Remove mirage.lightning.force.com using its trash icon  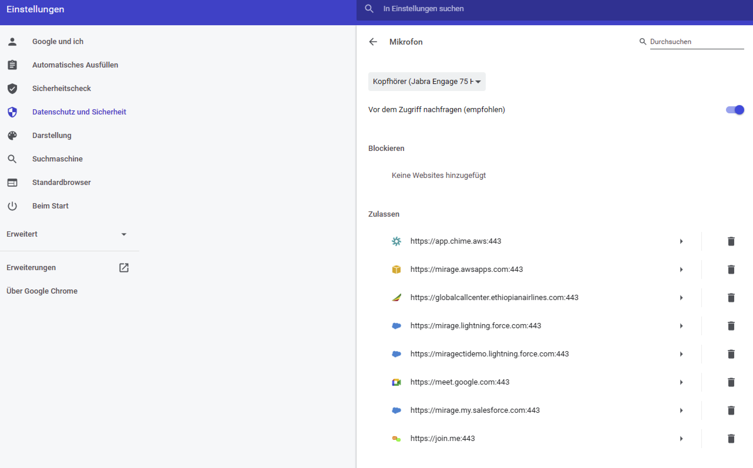pos(731,326)
